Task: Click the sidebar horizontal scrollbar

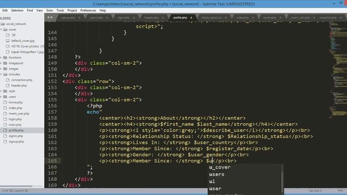Action: tap(16, 186)
